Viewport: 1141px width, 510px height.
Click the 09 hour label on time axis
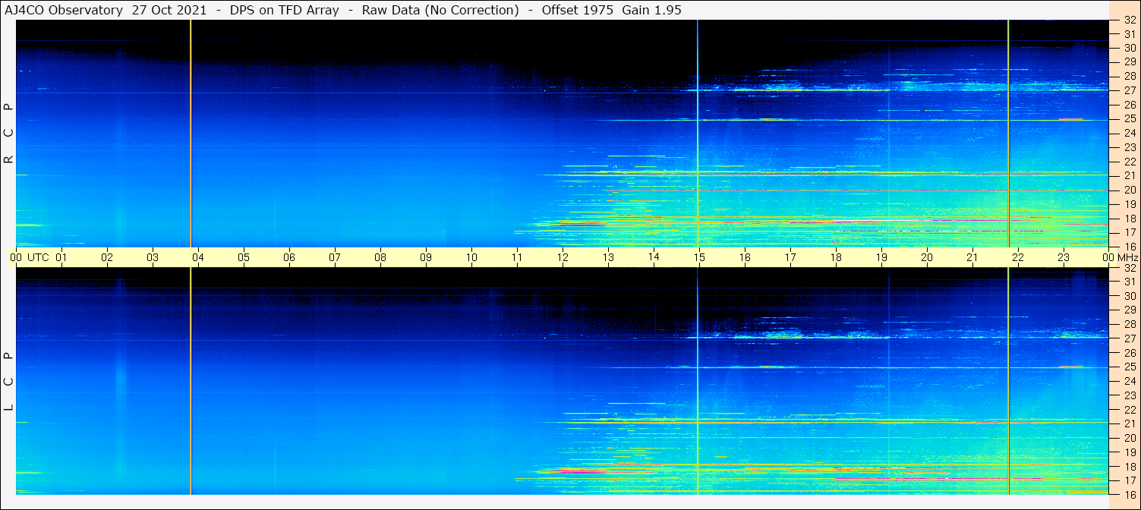point(426,257)
